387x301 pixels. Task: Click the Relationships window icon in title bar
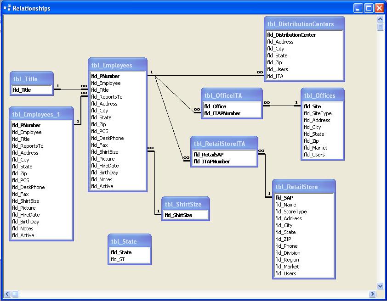pos(7,8)
